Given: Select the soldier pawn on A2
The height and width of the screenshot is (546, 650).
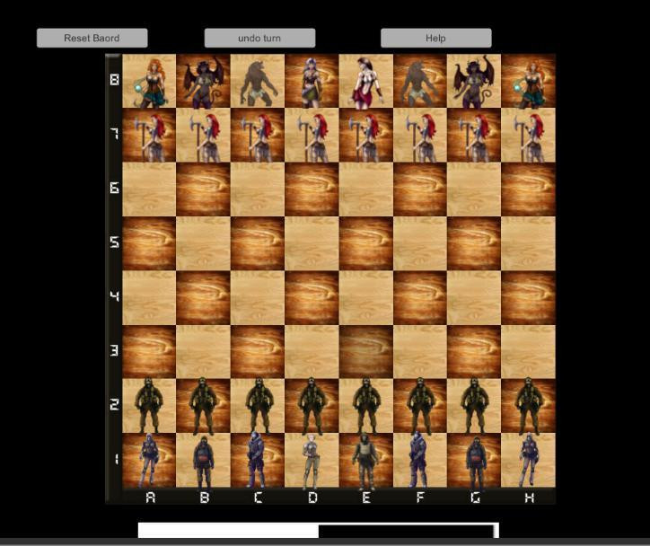Looking at the screenshot, I should (x=149, y=405).
